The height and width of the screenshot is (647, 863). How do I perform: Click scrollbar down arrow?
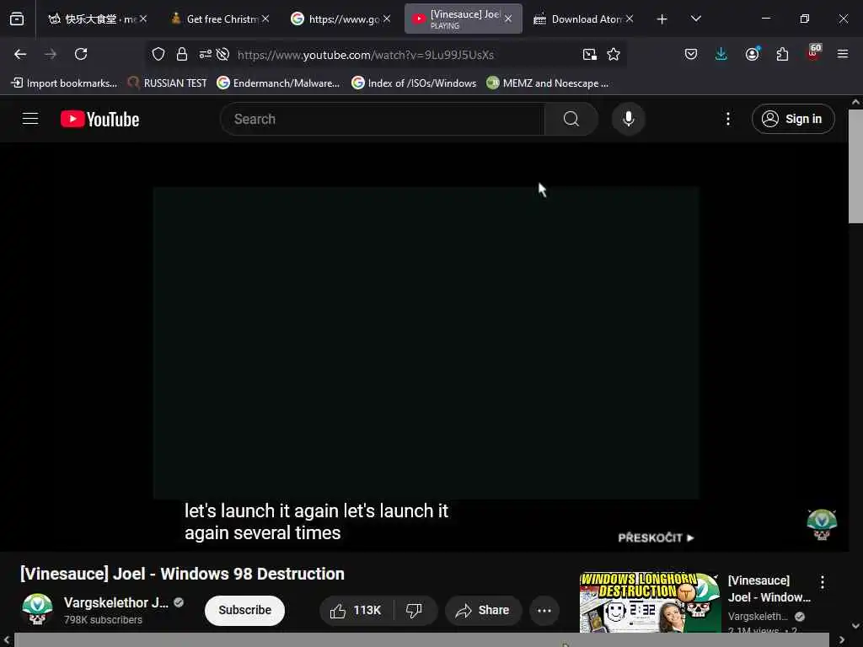(855, 626)
